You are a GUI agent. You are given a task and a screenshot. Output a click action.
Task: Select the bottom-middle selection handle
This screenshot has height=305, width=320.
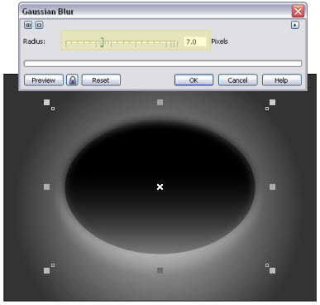click(x=160, y=270)
